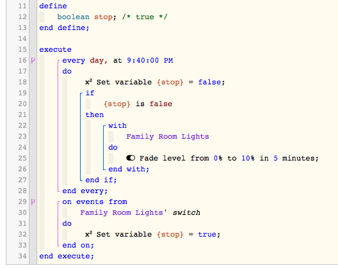Click the x² variable icon on line 18
Image resolution: width=338 pixels, height=268 pixels.
pyautogui.click(x=88, y=82)
